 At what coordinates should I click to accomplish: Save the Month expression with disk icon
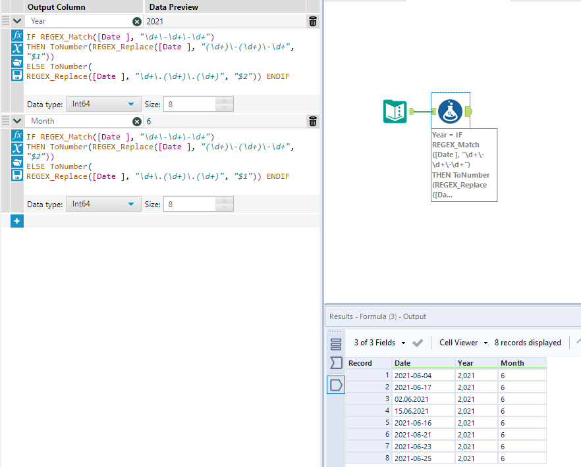tap(18, 174)
